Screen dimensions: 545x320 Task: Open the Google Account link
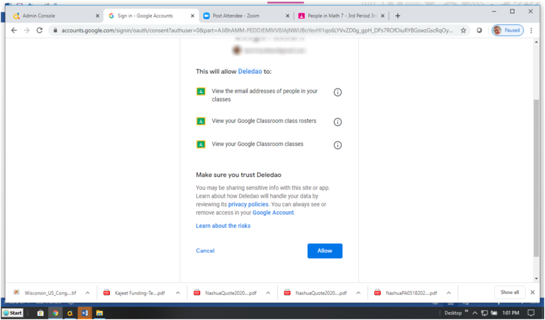pyautogui.click(x=273, y=212)
